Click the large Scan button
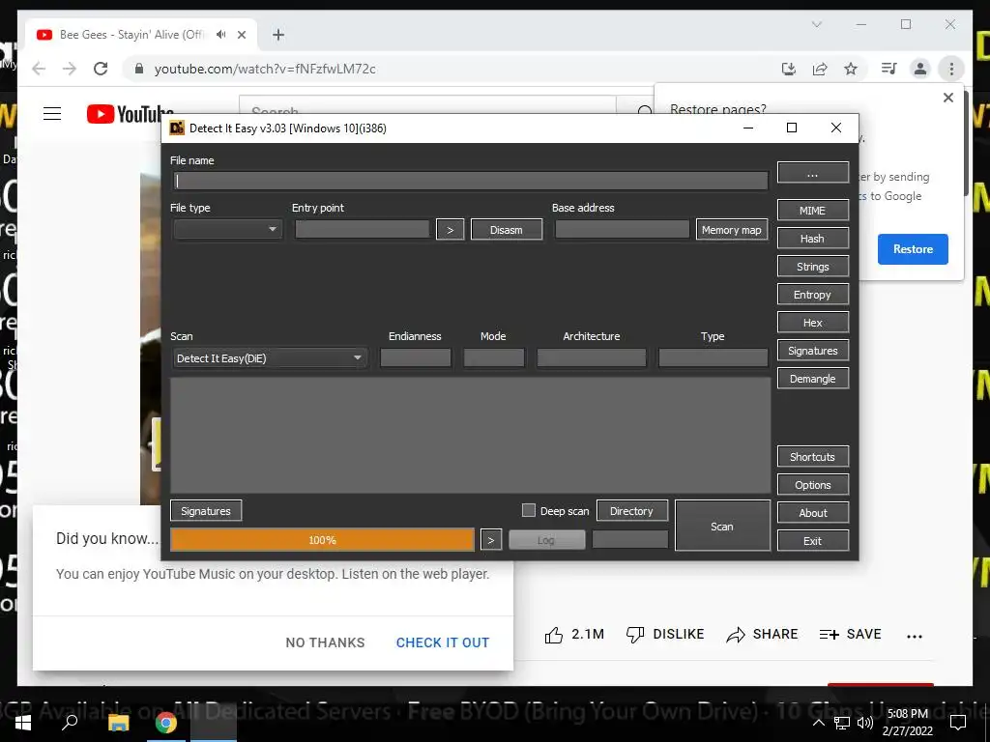The width and height of the screenshot is (990, 742). pos(722,527)
